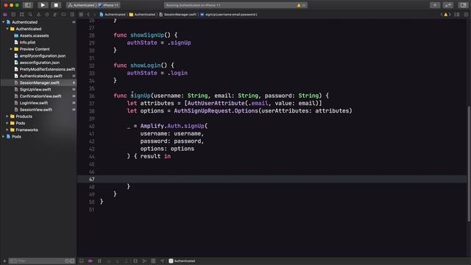Toggle breakpoints activation
Screen dimensions: 471x265
tap(91, 261)
